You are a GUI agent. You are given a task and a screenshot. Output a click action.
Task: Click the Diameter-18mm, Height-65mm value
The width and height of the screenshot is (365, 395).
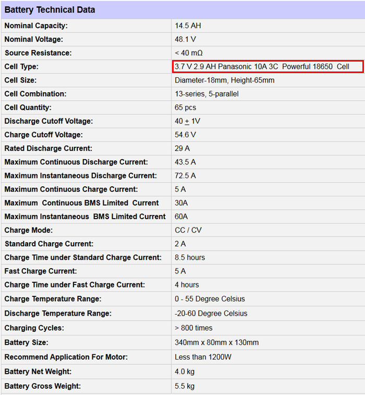coord(224,80)
